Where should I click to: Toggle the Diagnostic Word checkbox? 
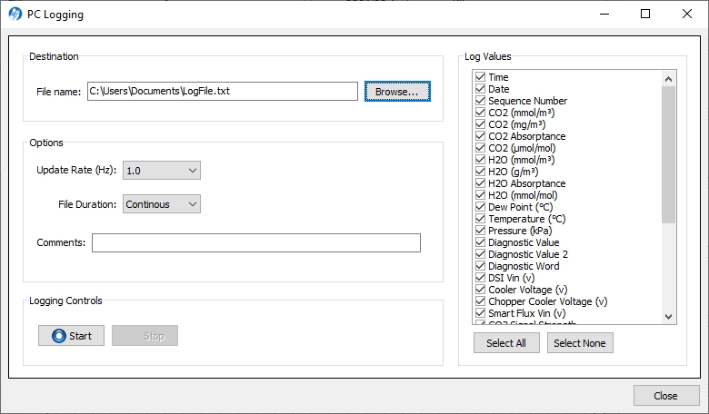click(x=480, y=266)
